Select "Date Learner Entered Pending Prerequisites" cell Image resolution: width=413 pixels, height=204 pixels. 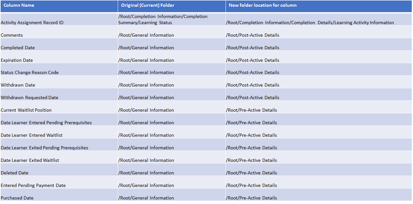46,123
